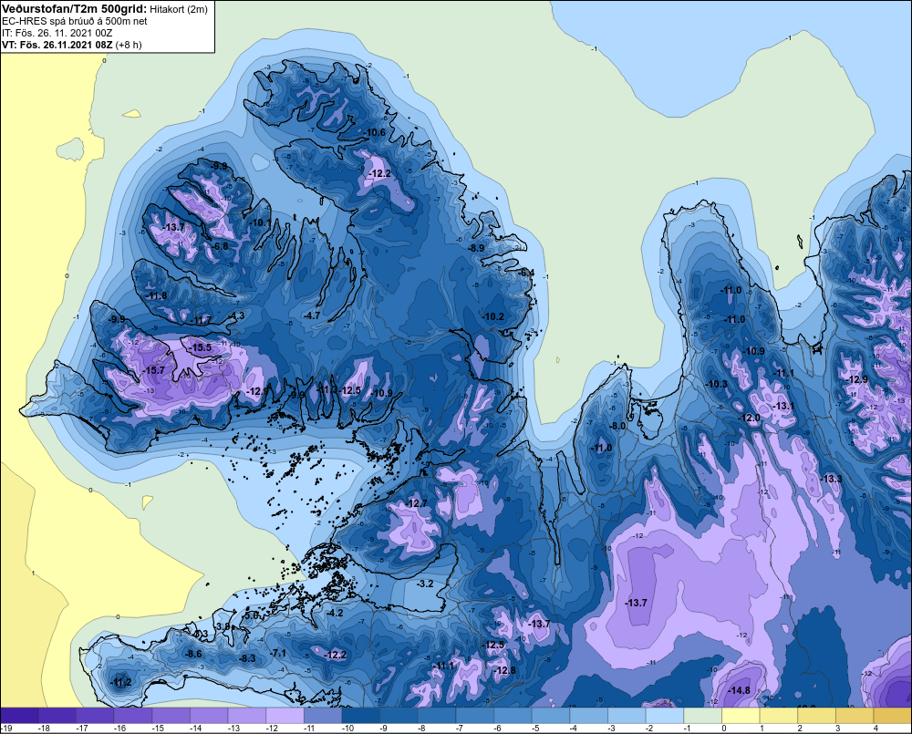Click the -10.6 temperature label
Screen dimensions: 912x734
coord(375,132)
